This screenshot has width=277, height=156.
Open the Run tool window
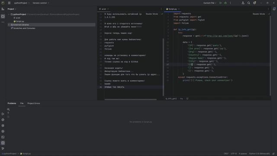[3, 114]
